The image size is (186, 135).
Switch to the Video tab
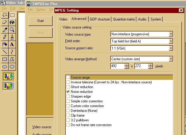tap(63, 19)
